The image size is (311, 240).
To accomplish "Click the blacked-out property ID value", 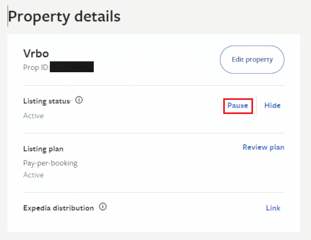I will click(x=72, y=67).
